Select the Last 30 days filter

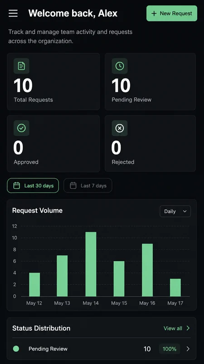point(33,186)
